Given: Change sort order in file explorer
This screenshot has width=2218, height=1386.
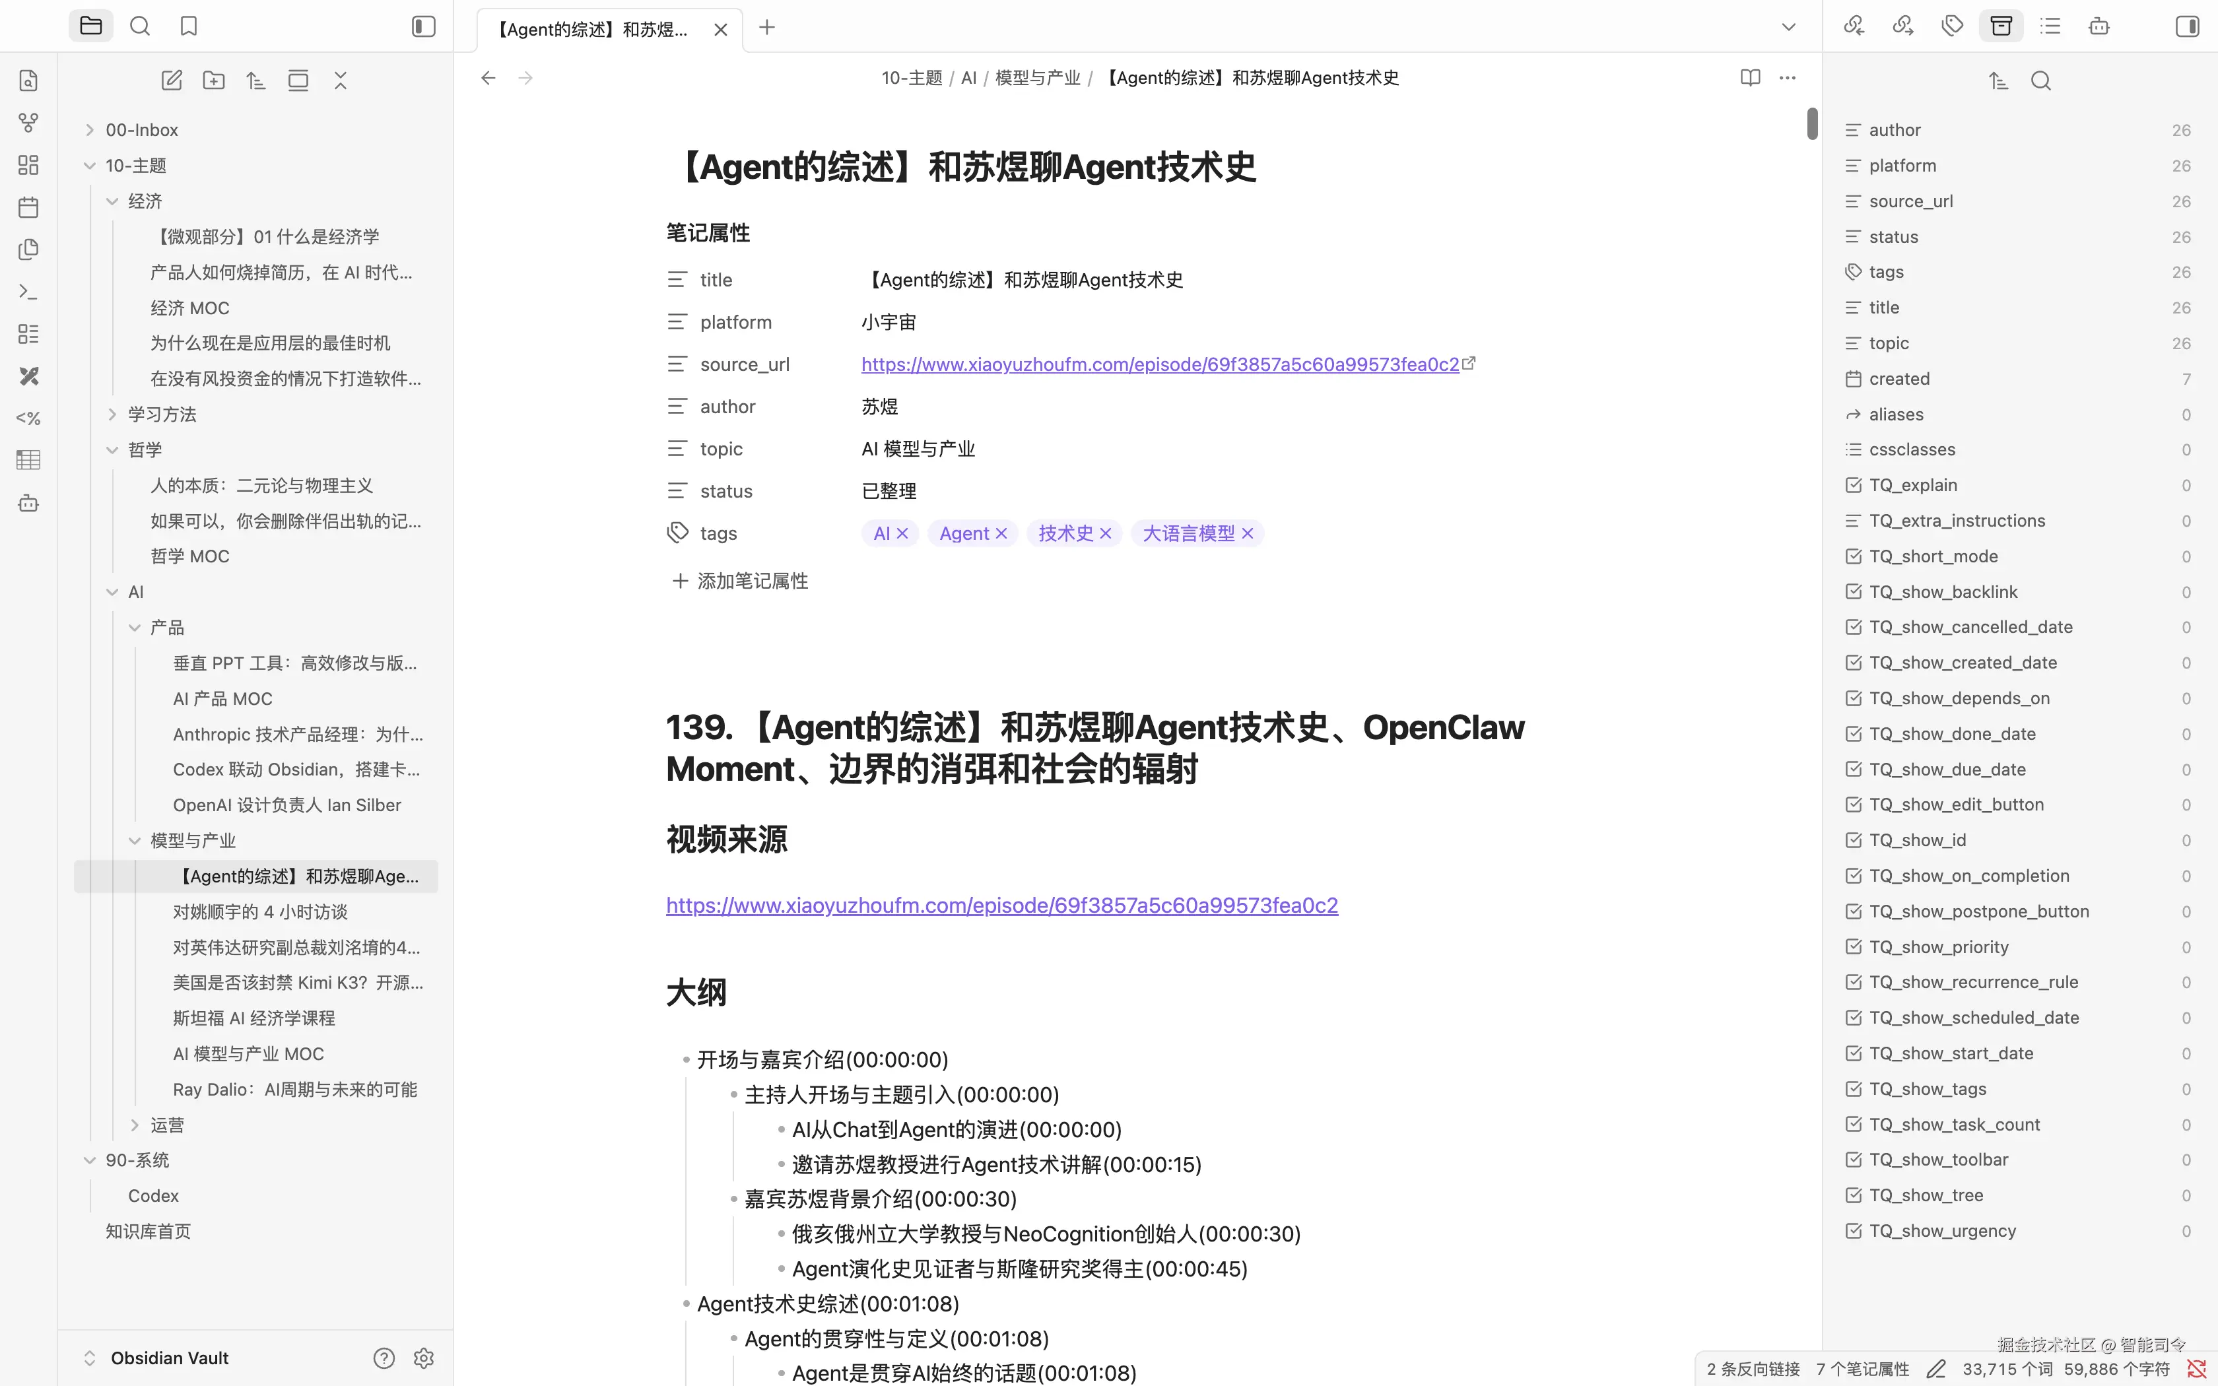Looking at the screenshot, I should (x=255, y=81).
